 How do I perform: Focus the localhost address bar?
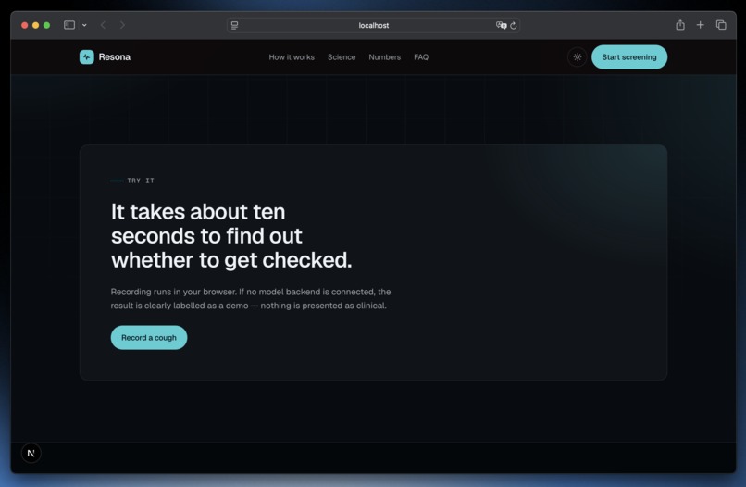tap(374, 25)
